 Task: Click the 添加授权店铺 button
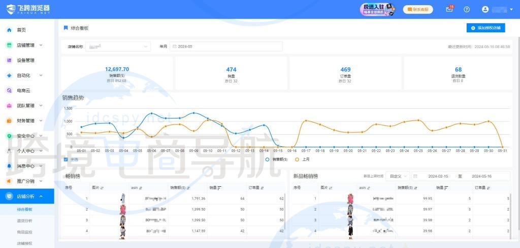(485, 28)
